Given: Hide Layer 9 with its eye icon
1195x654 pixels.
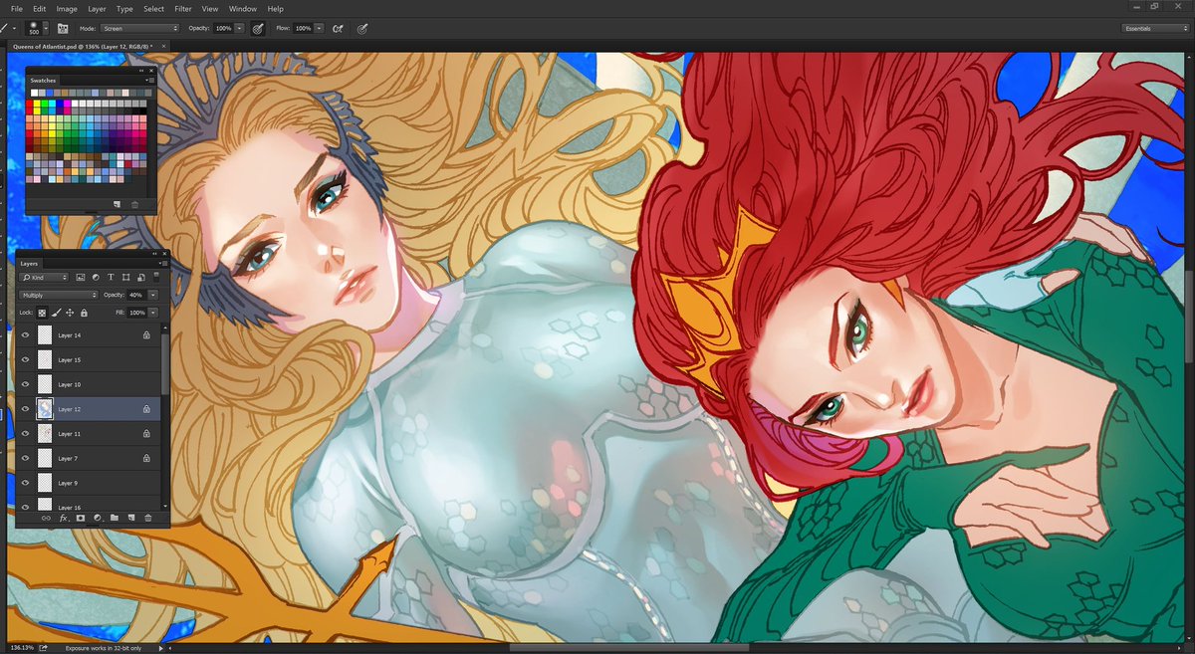Looking at the screenshot, I should click(26, 483).
